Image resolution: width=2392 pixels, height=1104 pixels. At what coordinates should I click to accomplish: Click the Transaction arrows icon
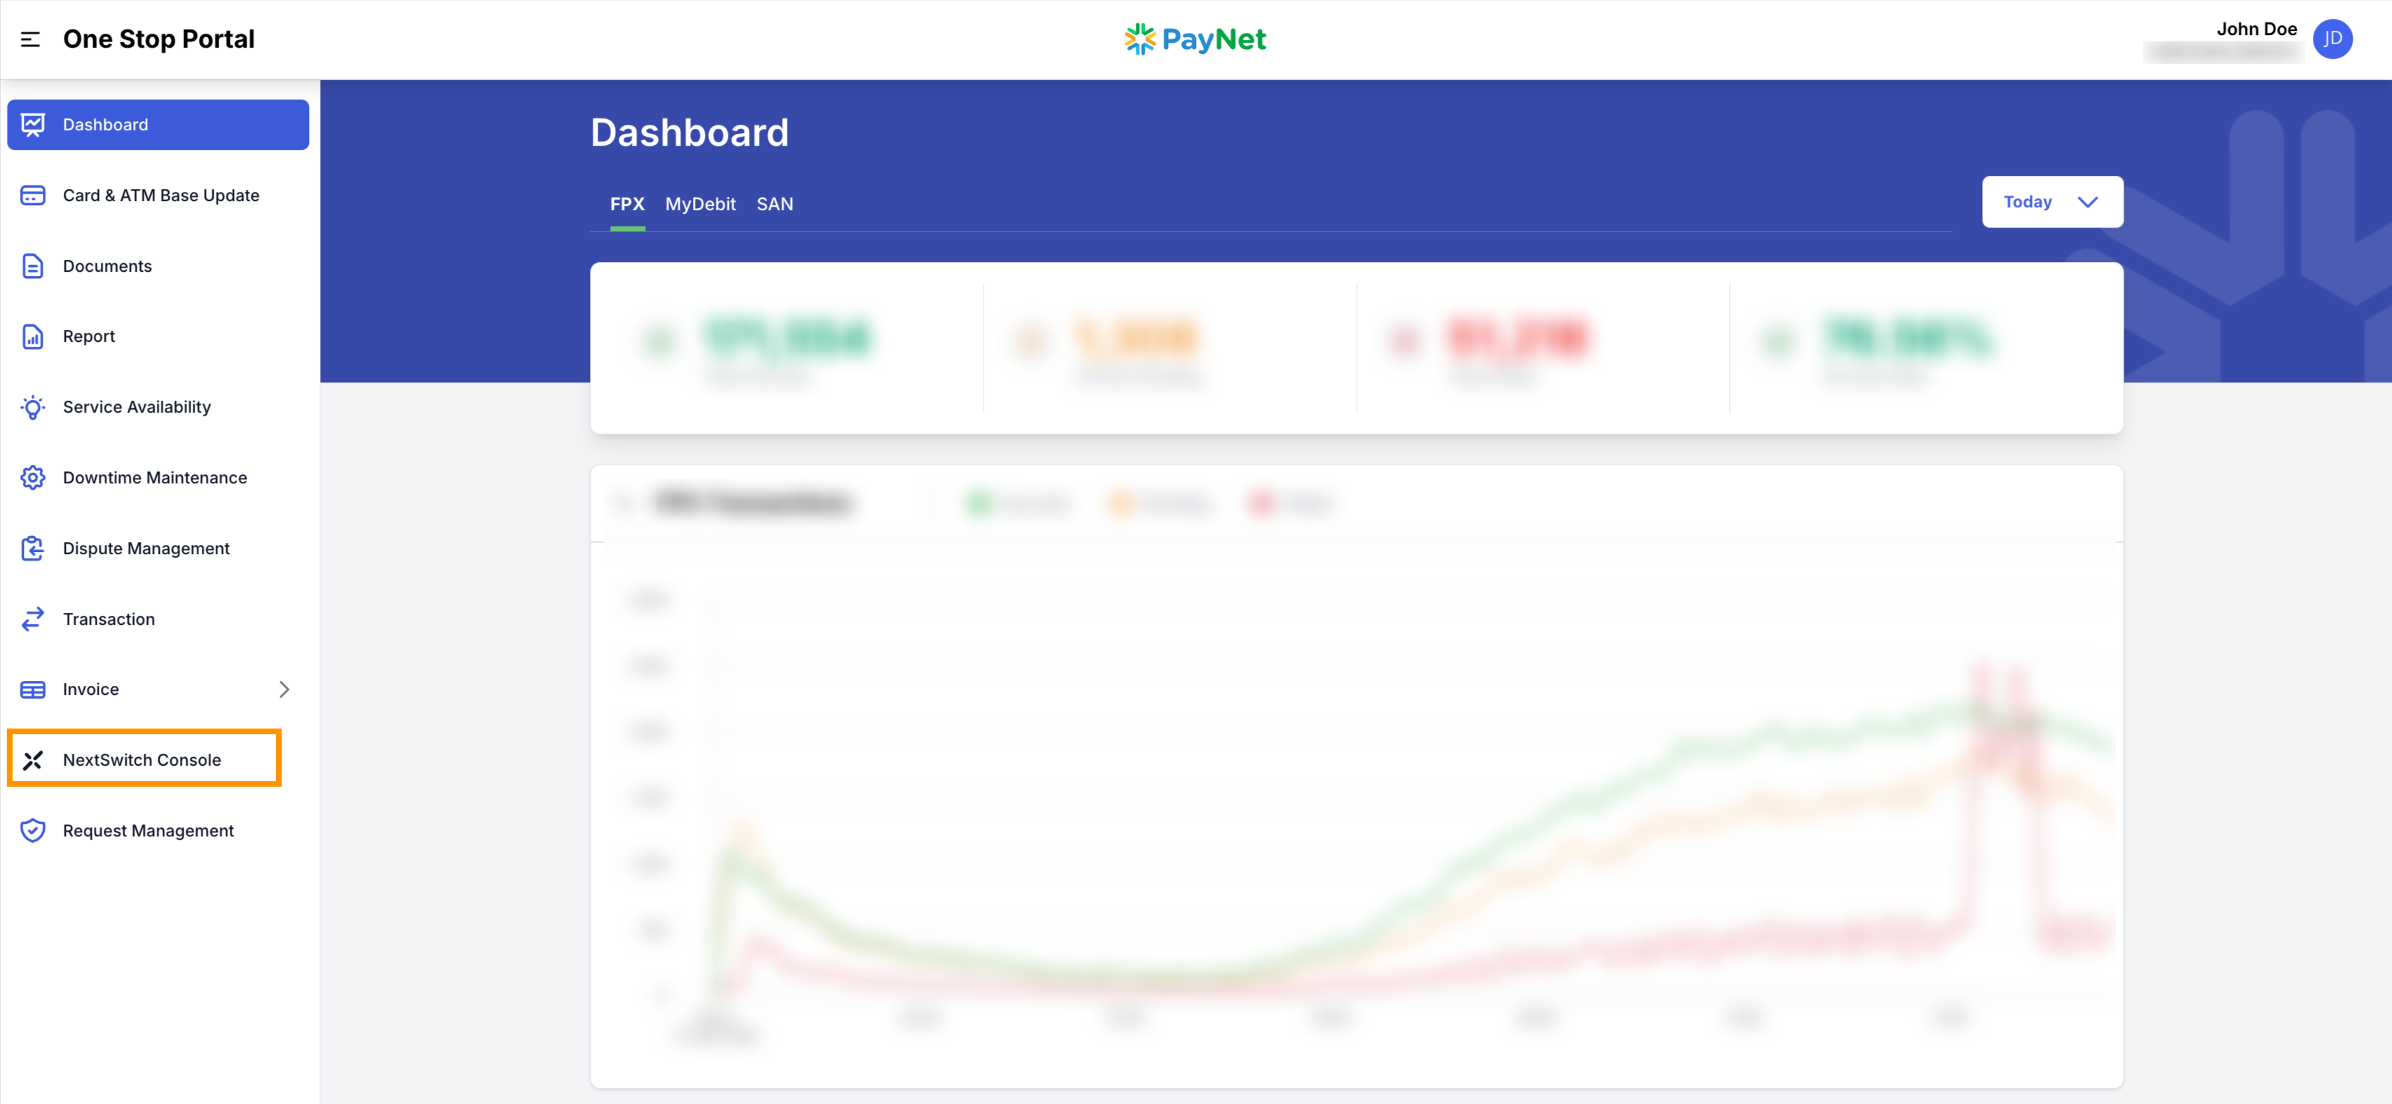tap(32, 619)
